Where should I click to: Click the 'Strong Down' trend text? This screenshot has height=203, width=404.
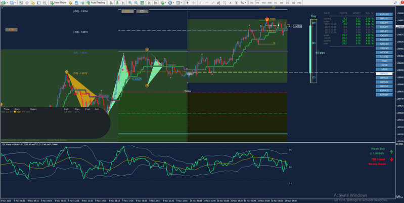click(x=377, y=164)
